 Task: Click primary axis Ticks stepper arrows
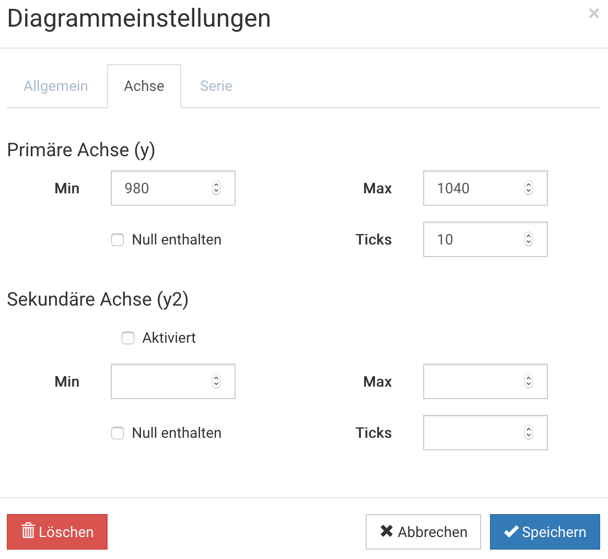point(529,239)
